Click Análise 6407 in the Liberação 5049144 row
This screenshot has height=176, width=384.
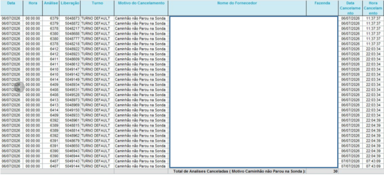(x=51, y=166)
